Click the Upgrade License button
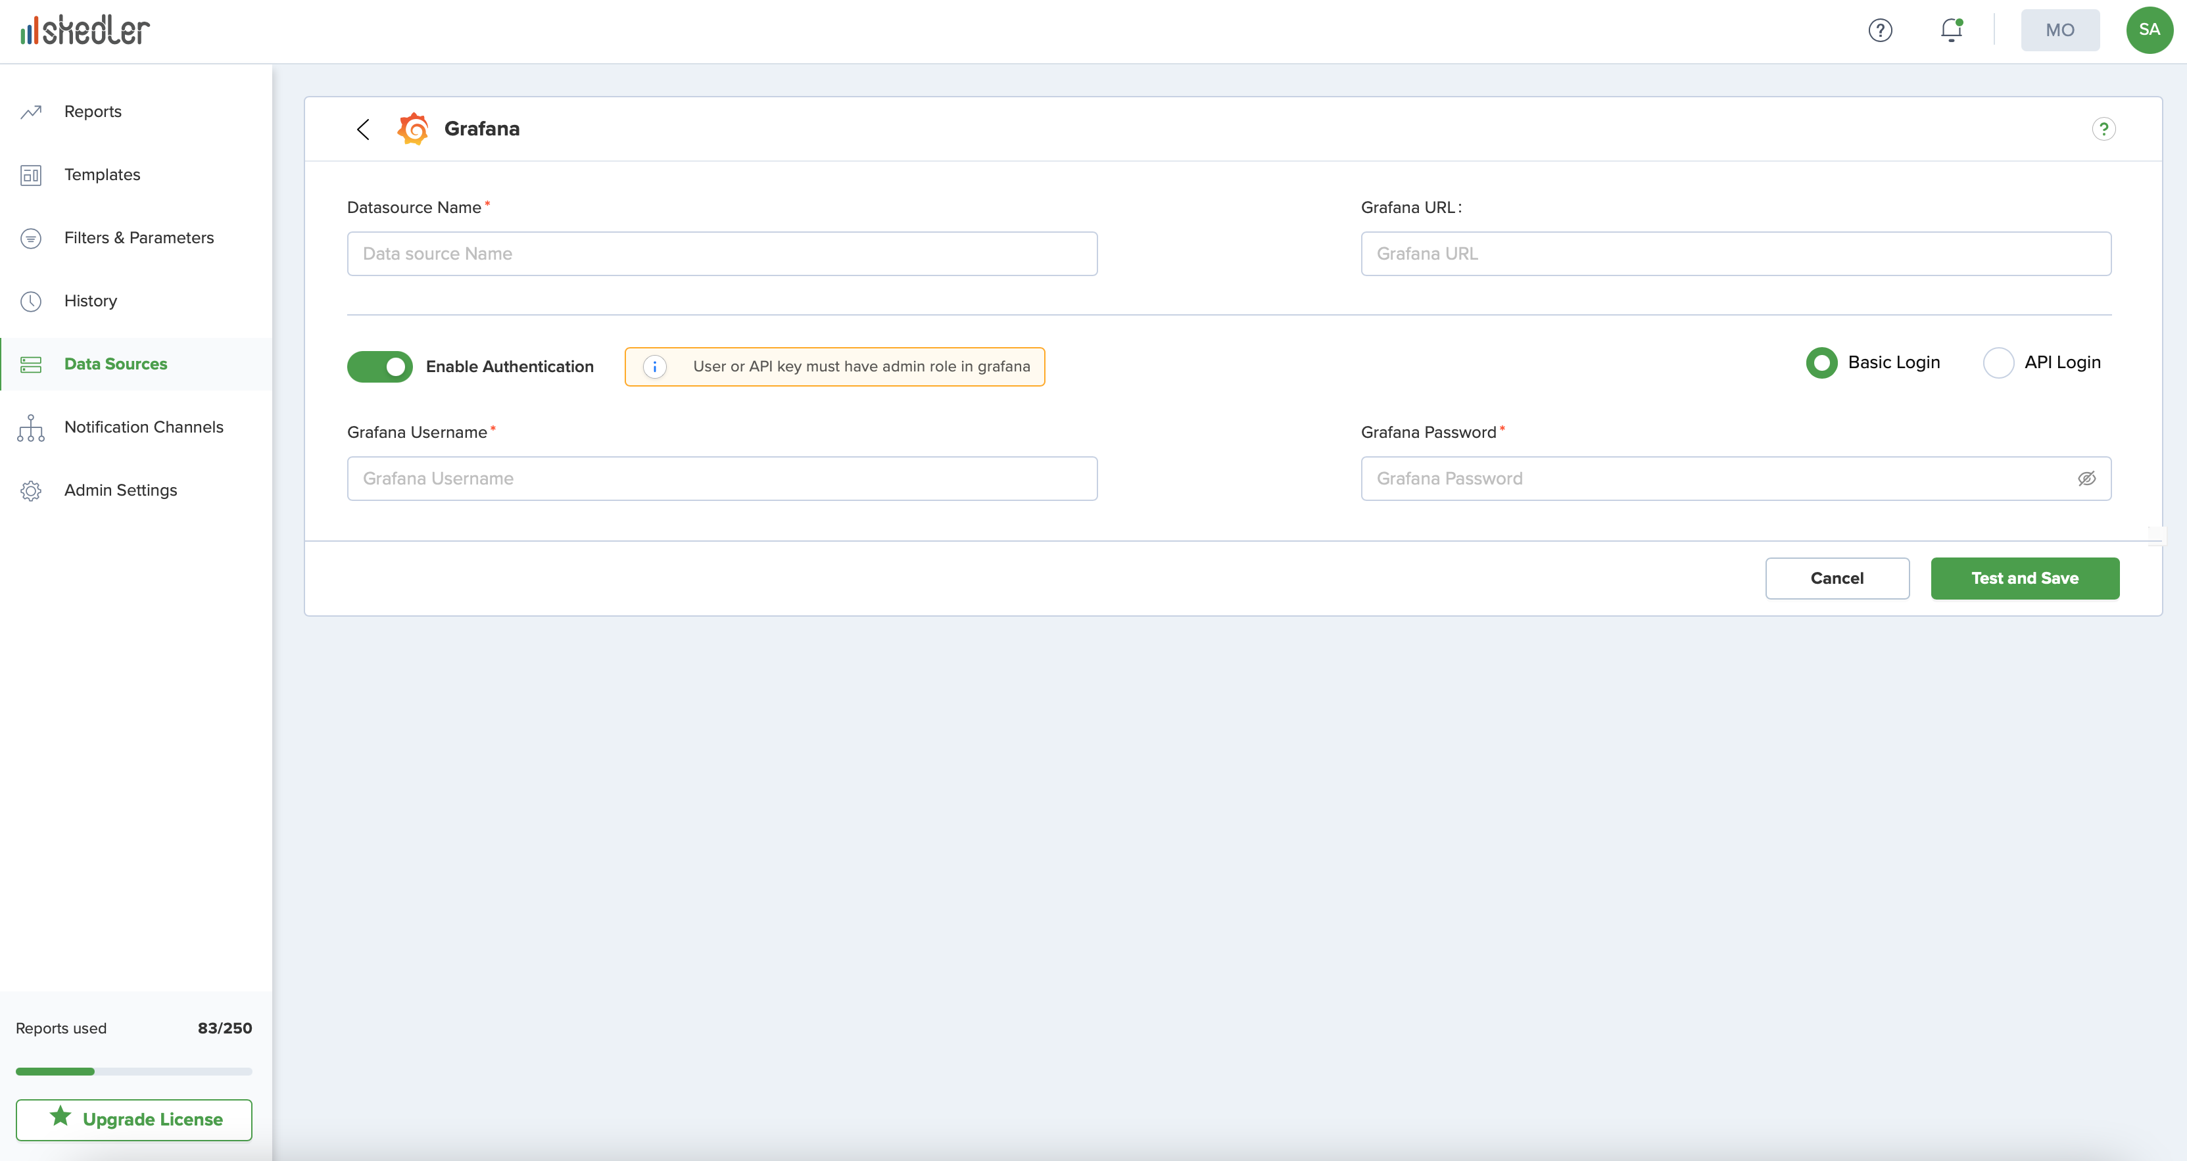The width and height of the screenshot is (2187, 1161). 134,1120
